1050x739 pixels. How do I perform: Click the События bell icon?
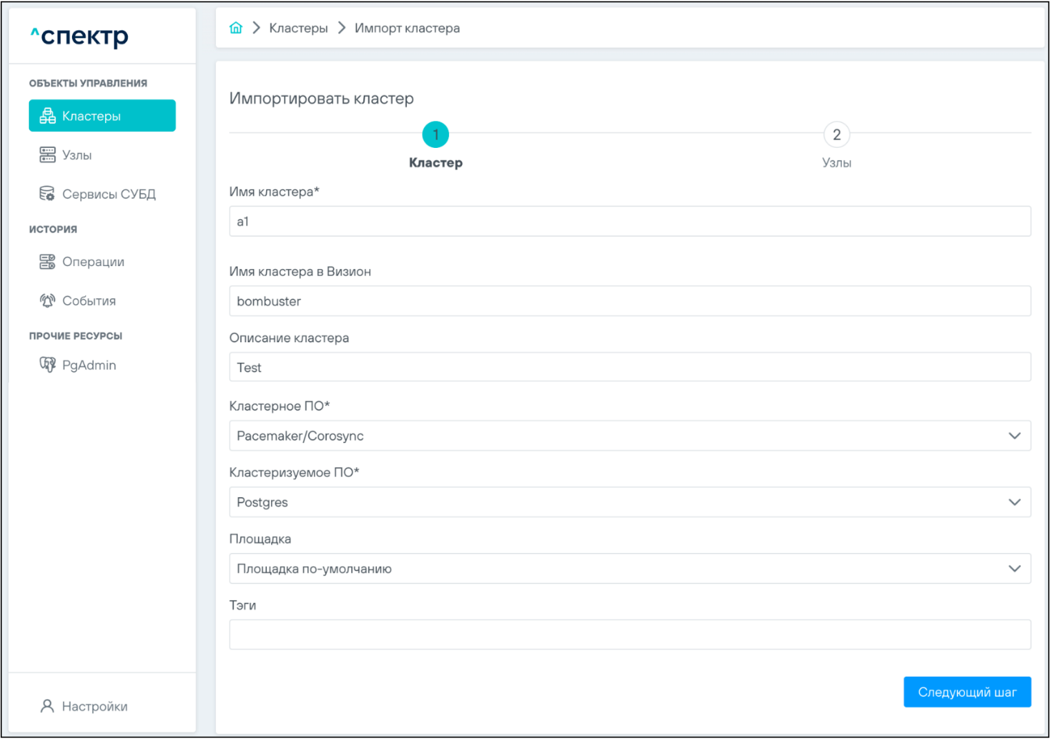click(x=47, y=301)
